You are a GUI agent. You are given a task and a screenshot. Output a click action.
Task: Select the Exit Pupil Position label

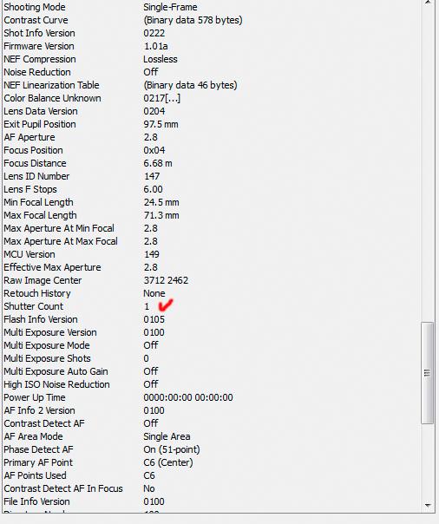pos(40,124)
